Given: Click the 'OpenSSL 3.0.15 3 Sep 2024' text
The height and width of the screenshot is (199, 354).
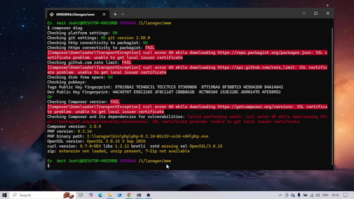Looking at the screenshot, I should [x=116, y=141].
